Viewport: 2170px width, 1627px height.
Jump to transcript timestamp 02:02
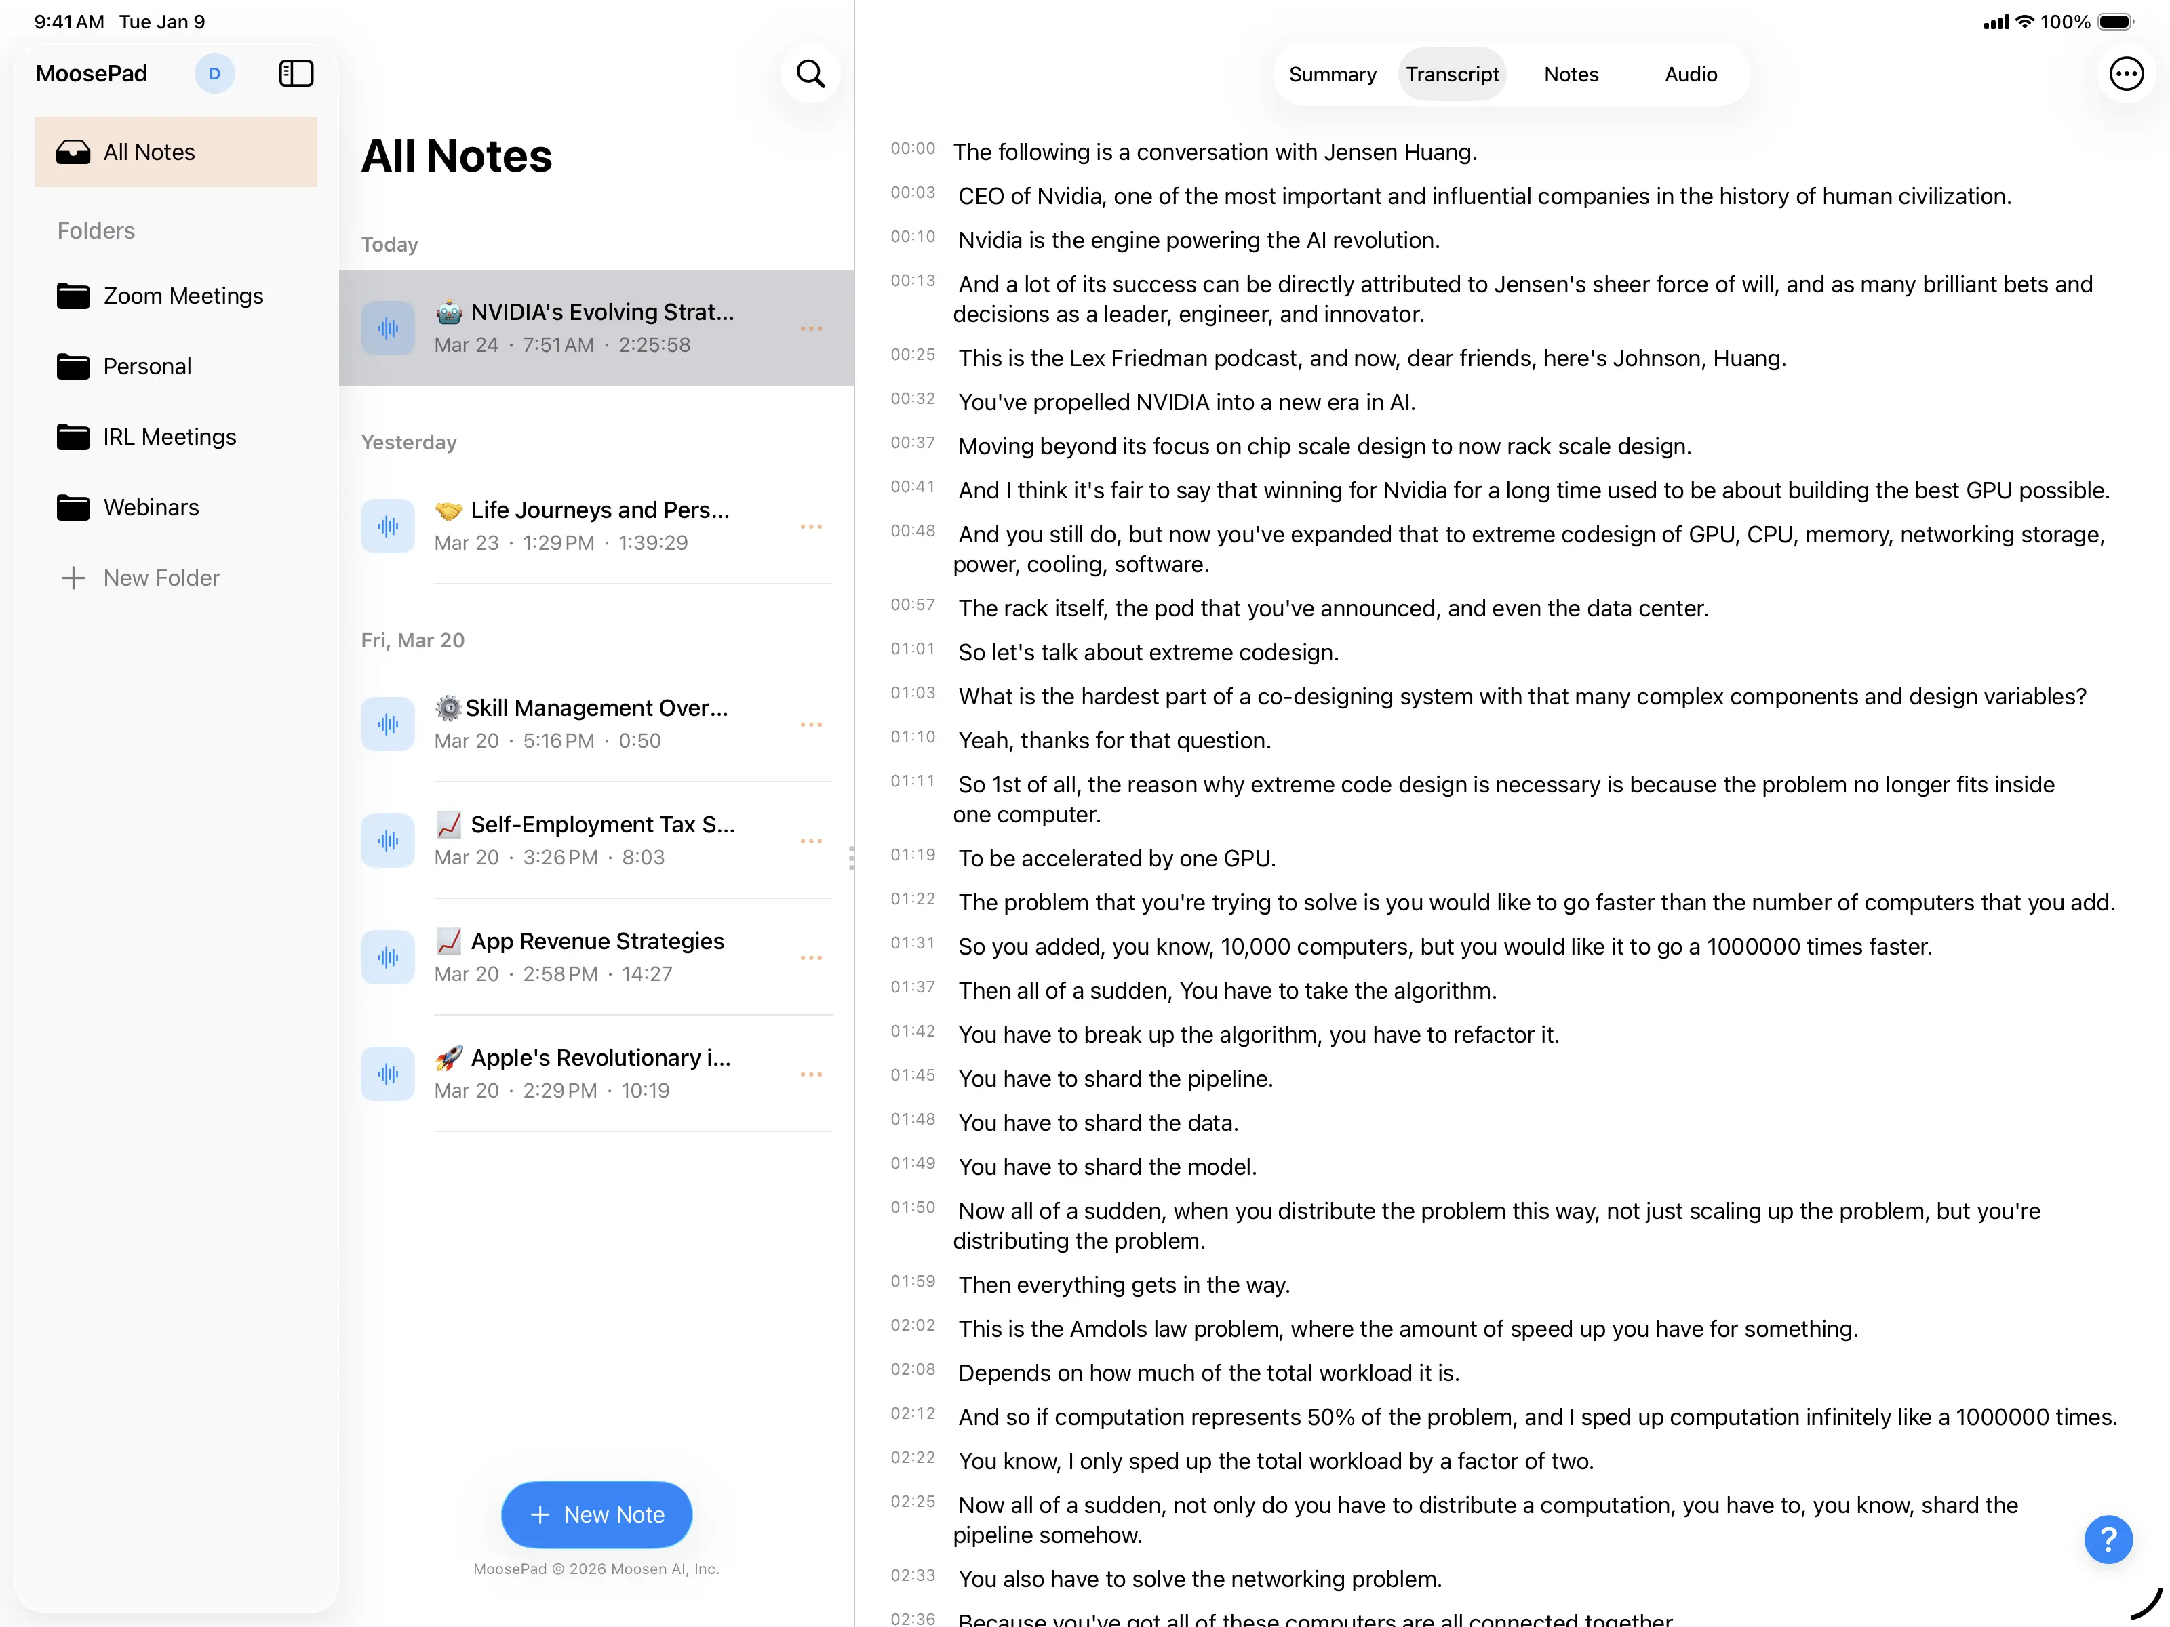(x=912, y=1325)
